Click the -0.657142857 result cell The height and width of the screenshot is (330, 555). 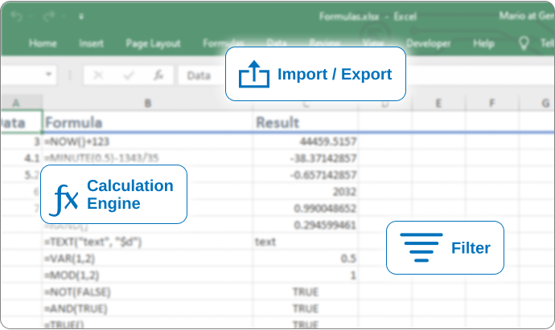tap(305, 175)
